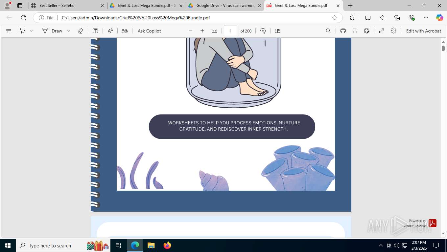Enter full screen PDF view
Viewport: 447px width, 252px height.
tap(382, 31)
